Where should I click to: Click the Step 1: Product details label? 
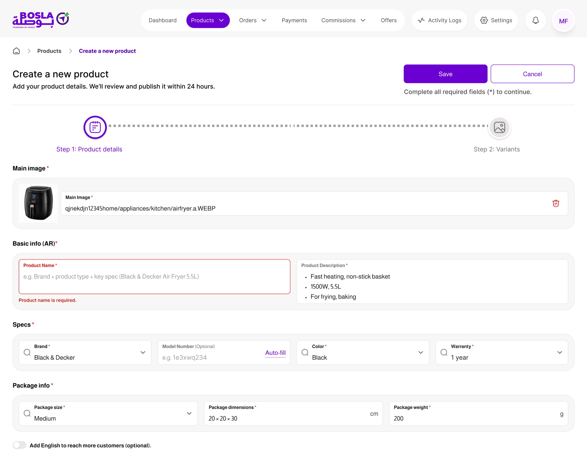click(x=89, y=149)
